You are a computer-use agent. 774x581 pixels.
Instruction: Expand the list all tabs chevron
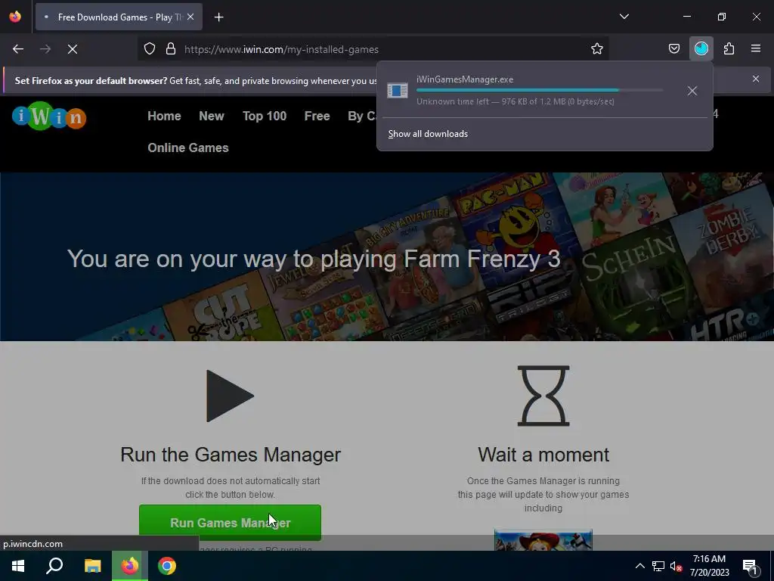coord(624,17)
